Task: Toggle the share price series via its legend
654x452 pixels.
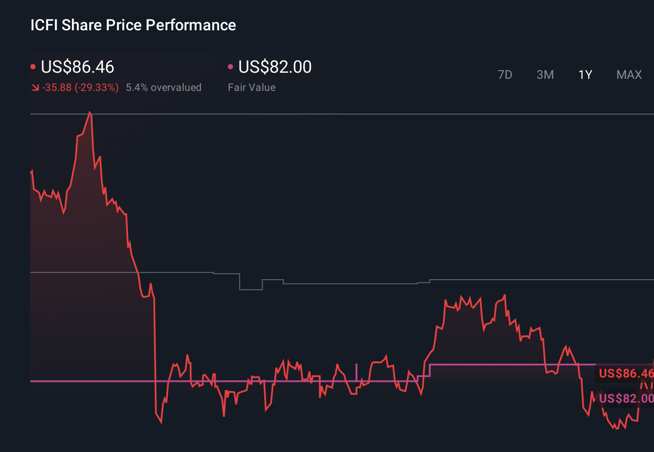Action: (77, 67)
